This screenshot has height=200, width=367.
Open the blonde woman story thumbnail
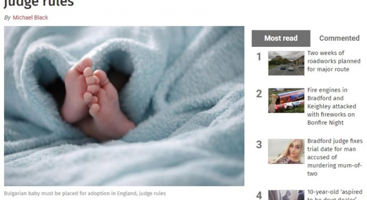click(286, 151)
